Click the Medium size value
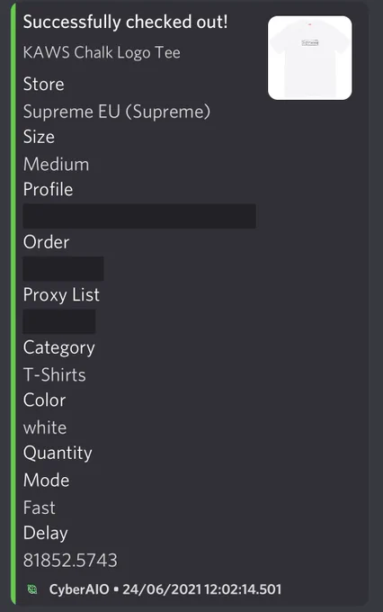 point(56,164)
